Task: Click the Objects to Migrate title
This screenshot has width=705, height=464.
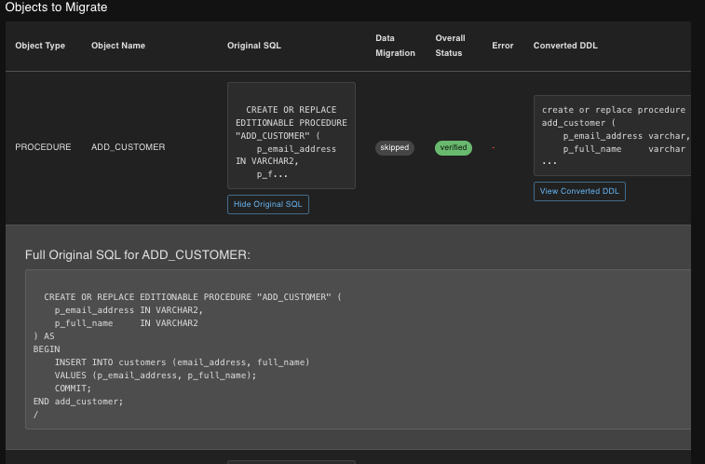Action: pyautogui.click(x=56, y=7)
